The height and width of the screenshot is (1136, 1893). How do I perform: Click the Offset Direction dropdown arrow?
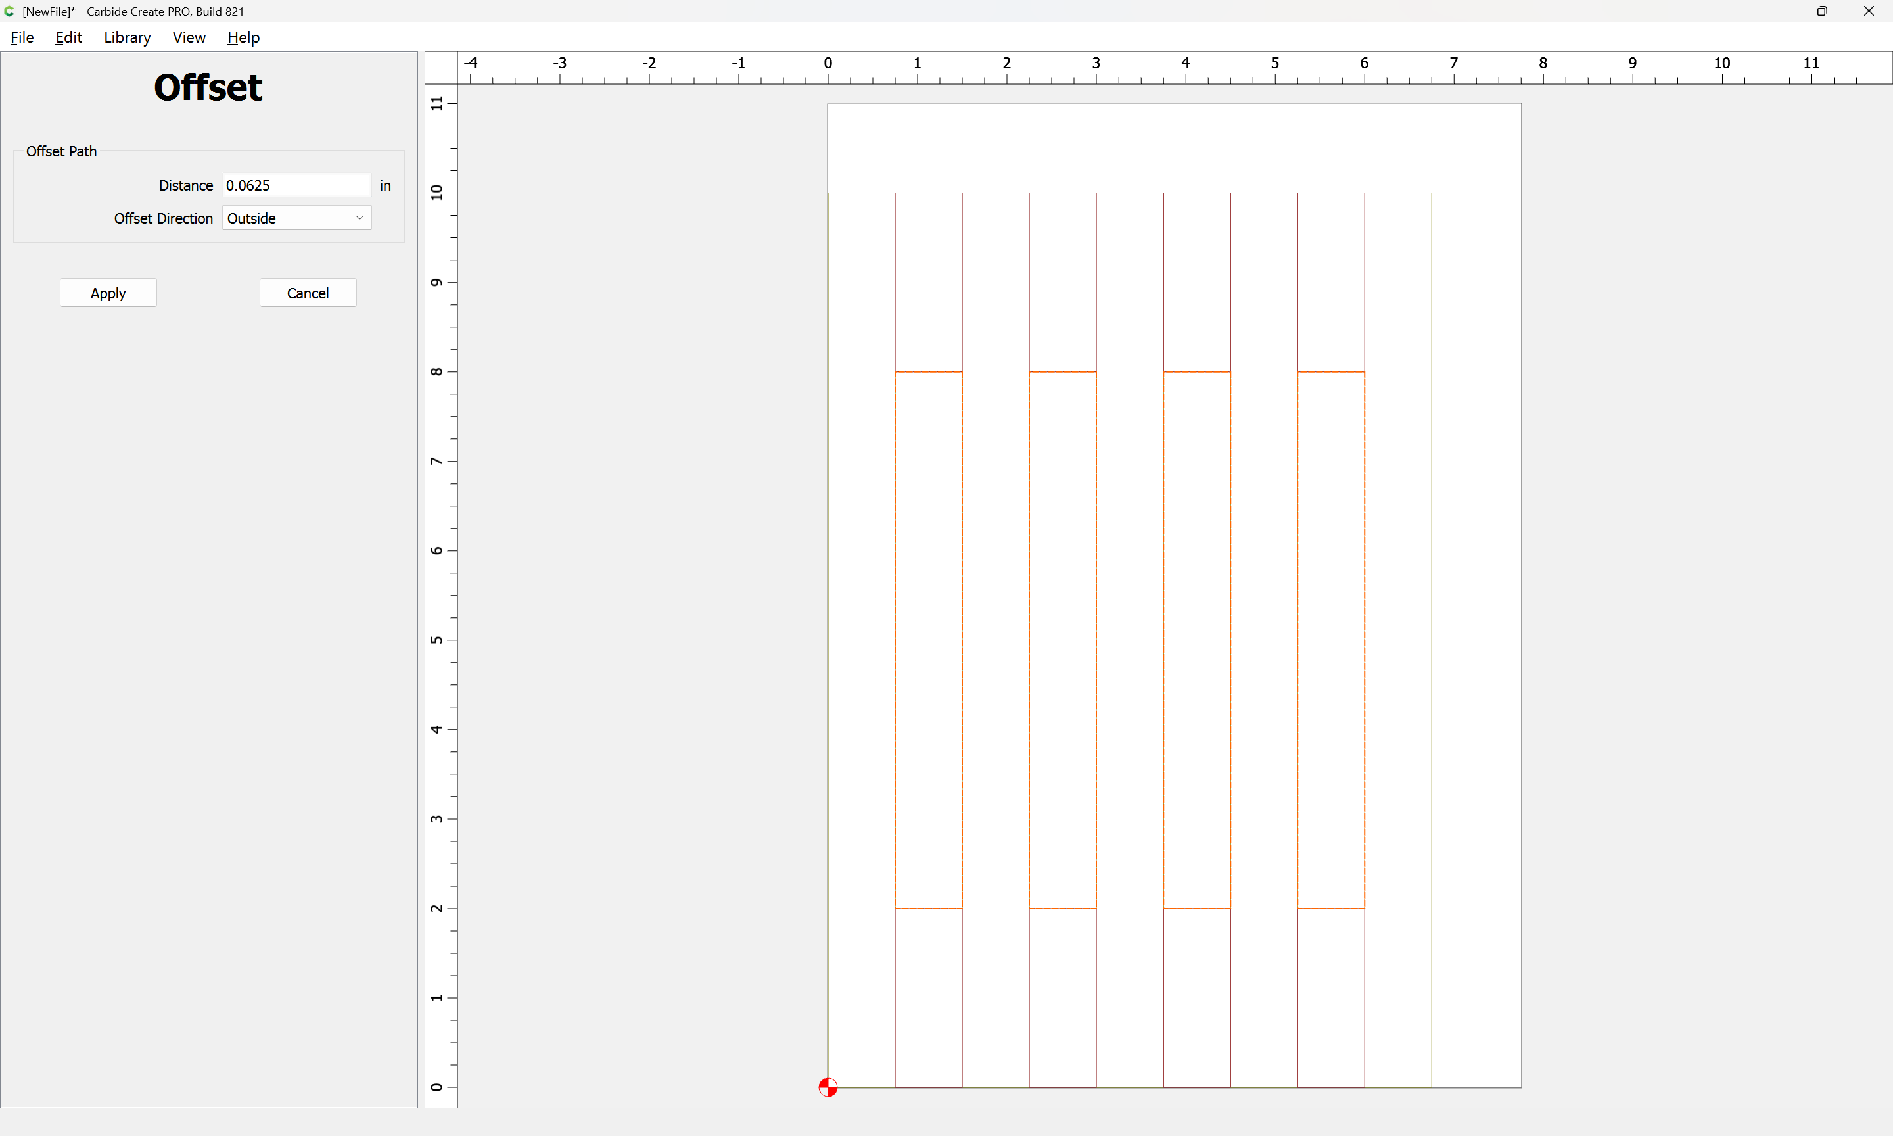(360, 218)
